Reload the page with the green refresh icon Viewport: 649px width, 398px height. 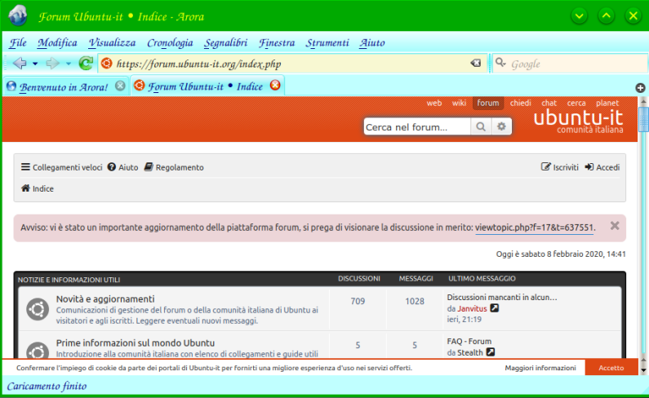[86, 64]
